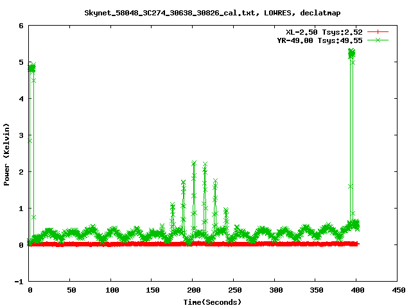Click x-axis tick label 350
The height and width of the screenshot is (308, 411).
point(317,290)
